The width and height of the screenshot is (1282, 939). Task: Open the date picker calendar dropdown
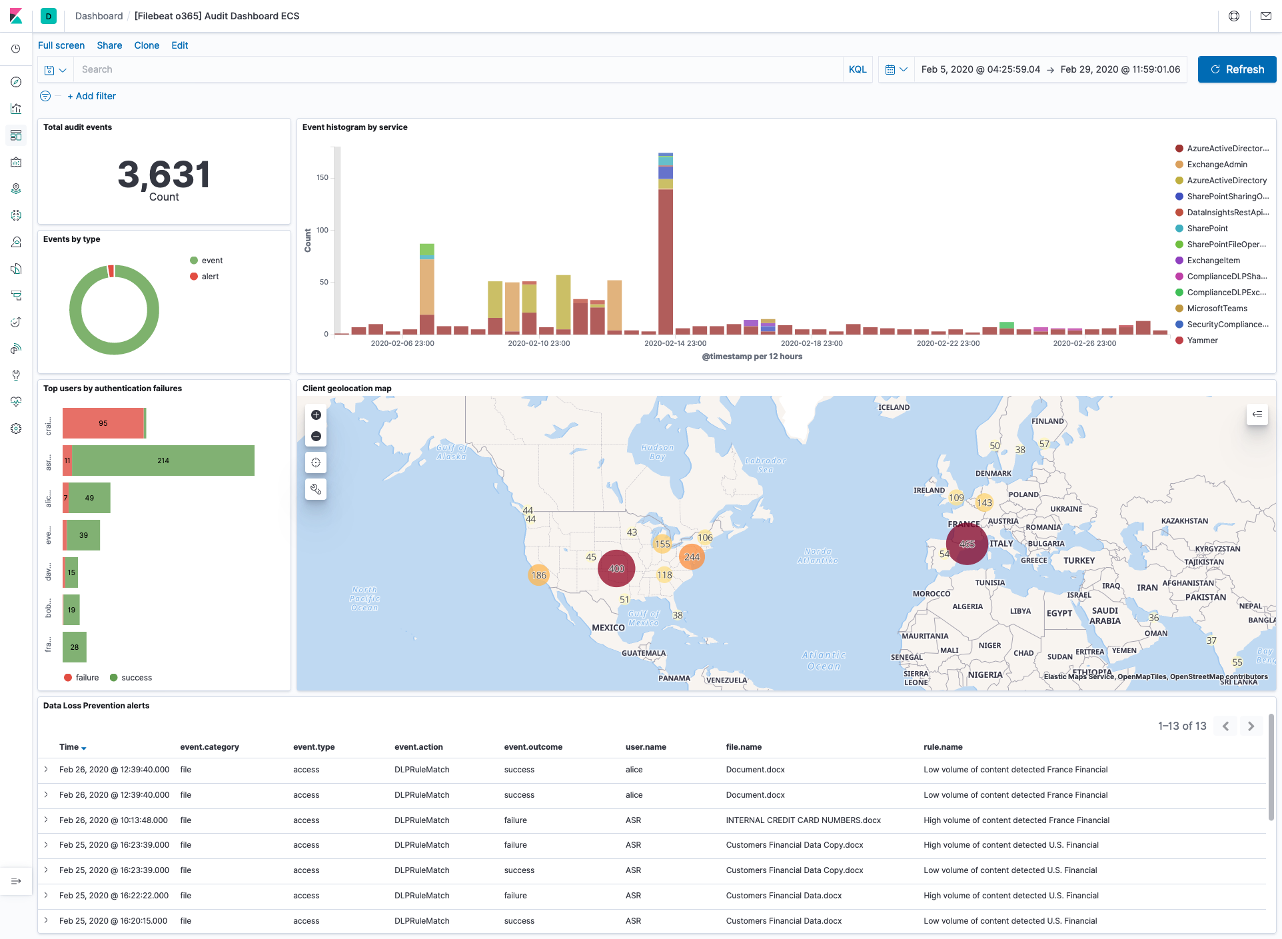pos(896,69)
